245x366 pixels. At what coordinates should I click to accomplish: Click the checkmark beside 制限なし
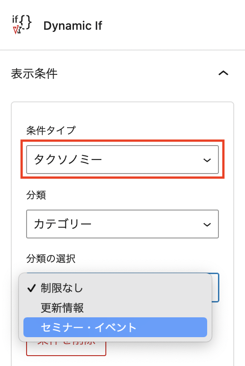31,288
